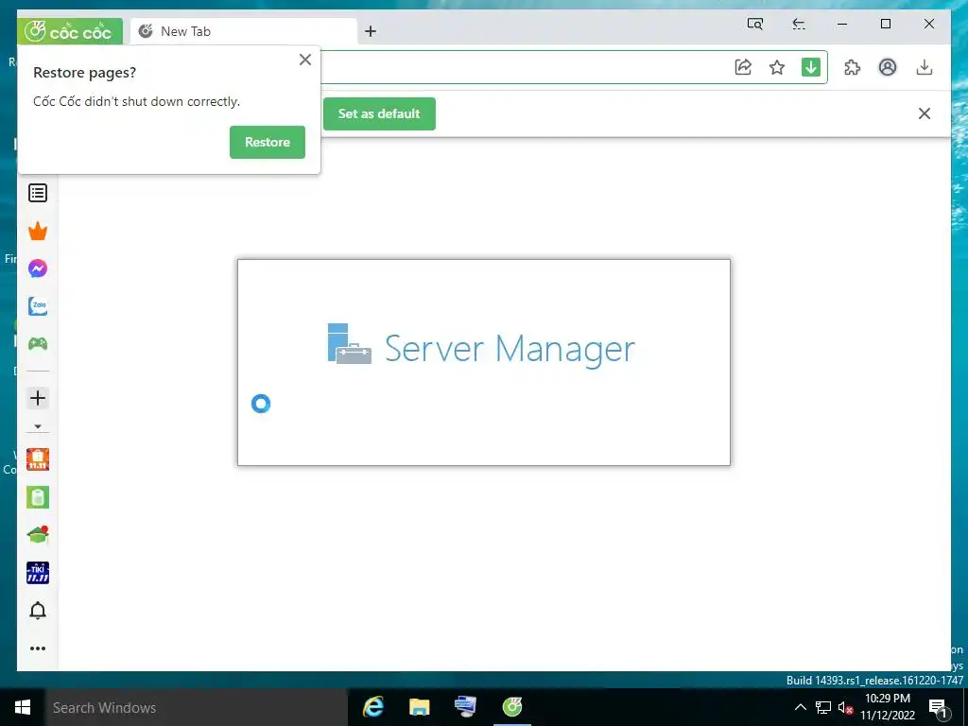
Task: Open the game controller sidebar icon
Action: point(38,344)
